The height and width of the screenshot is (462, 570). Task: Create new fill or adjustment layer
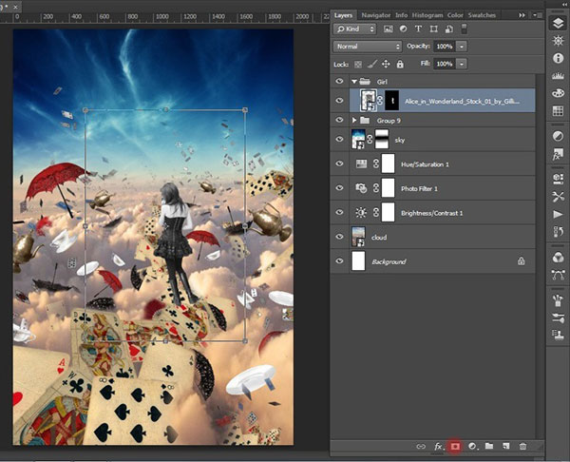click(x=472, y=447)
